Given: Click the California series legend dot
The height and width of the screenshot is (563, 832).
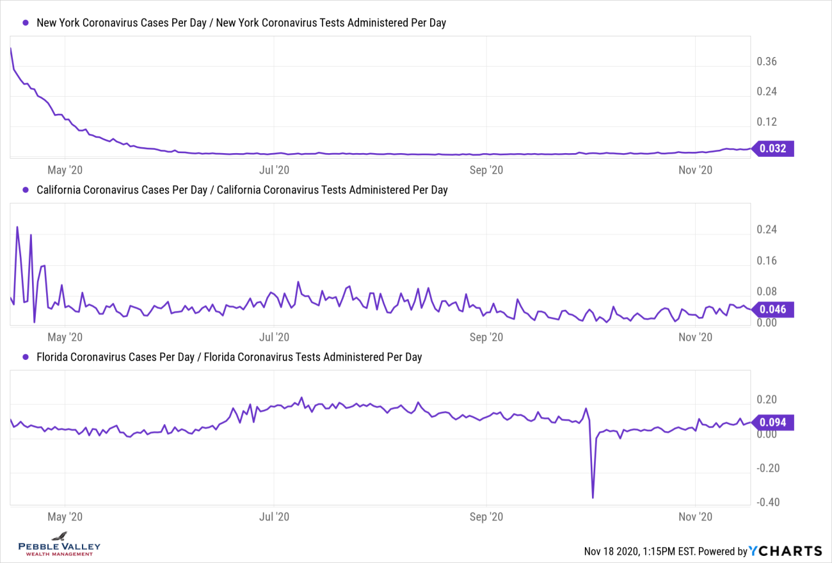Looking at the screenshot, I should [26, 190].
